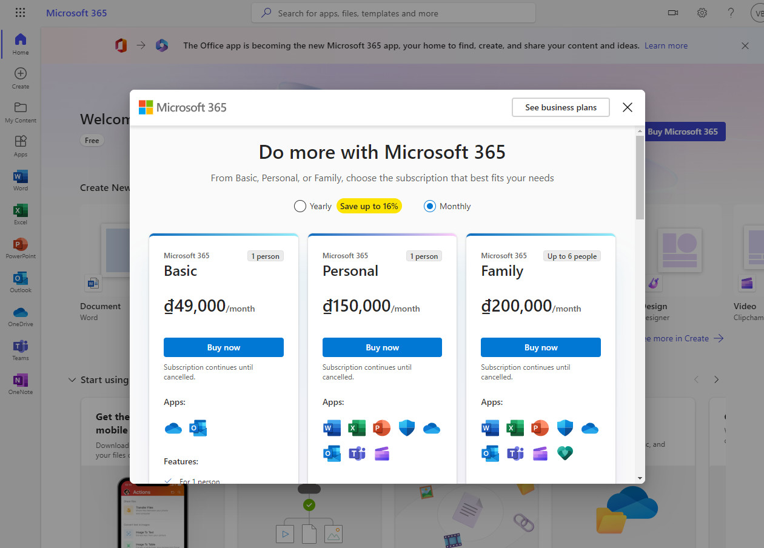The image size is (764, 548).
Task: Buy now for Microsoft 365 Basic
Action: tap(224, 347)
